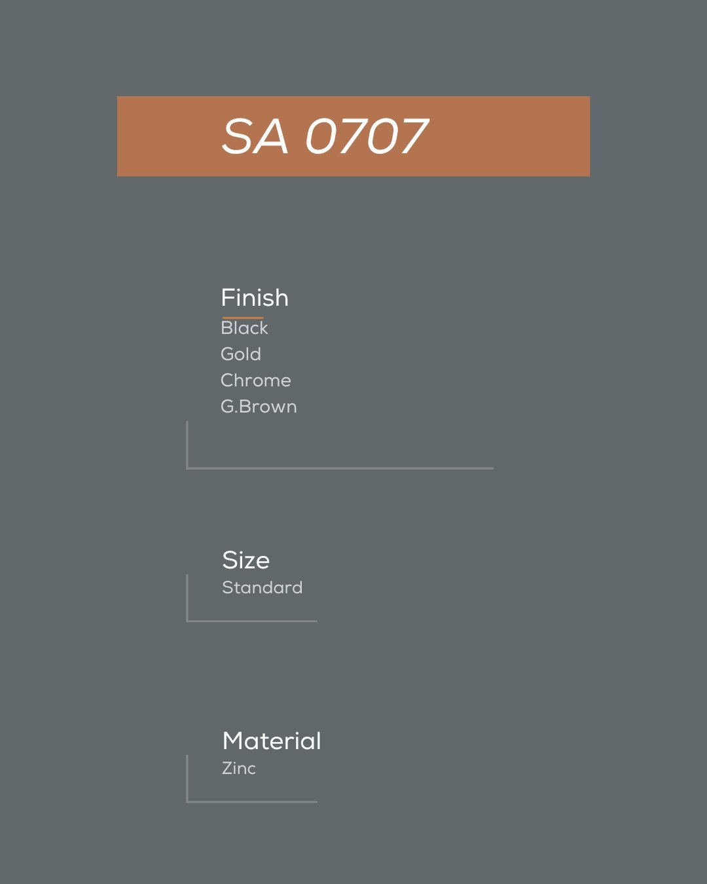Click the vertical bracket line left of Zinc
This screenshot has height=884, width=707.
point(187,778)
